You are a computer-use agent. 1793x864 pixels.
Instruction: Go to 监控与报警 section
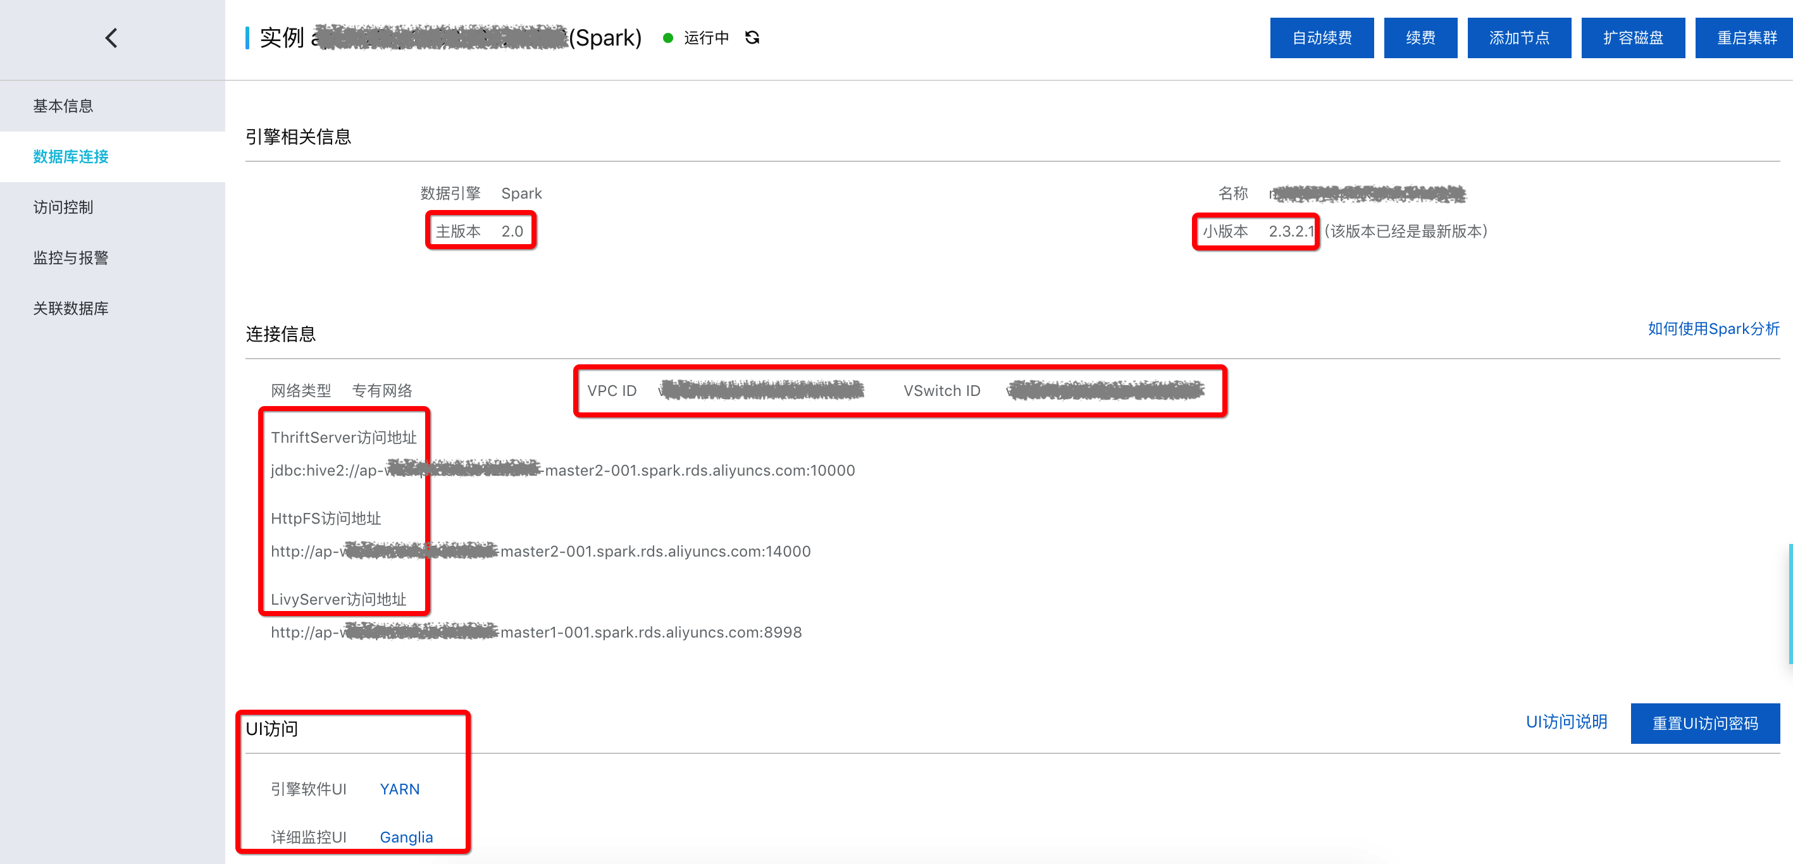pos(112,258)
